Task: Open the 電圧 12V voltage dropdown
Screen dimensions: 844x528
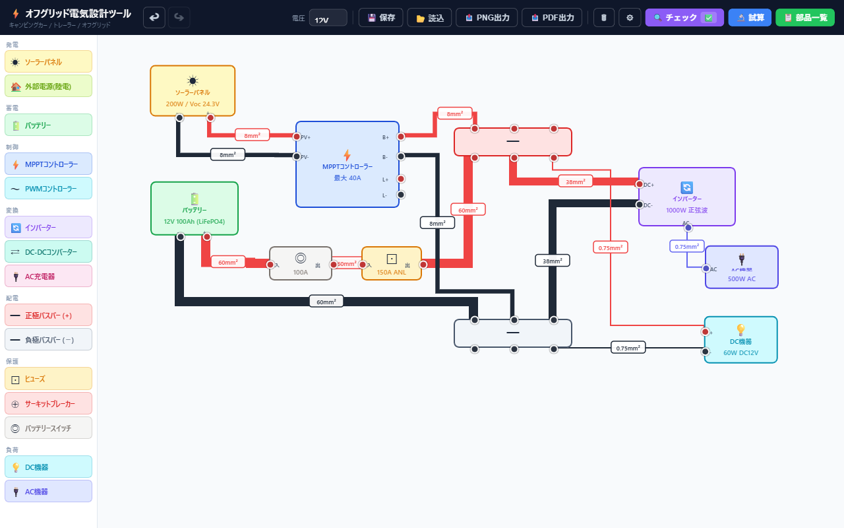Action: point(328,18)
